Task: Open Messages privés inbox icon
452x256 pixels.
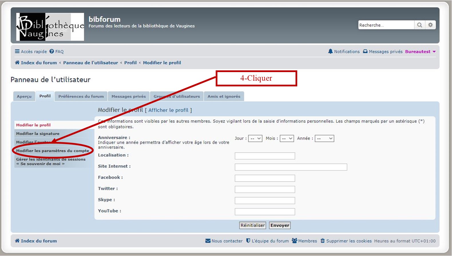Action: [x=365, y=51]
